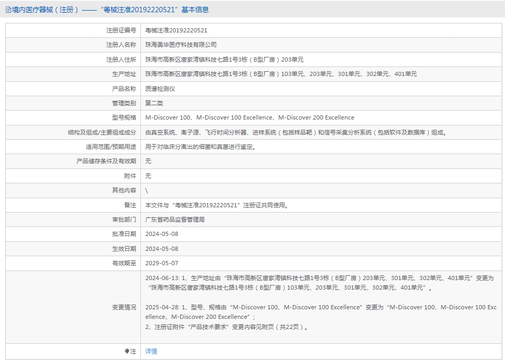Screen dimensions: 505x363
Task: Click the small bullet icon beside 注
Action: (x=127, y=351)
